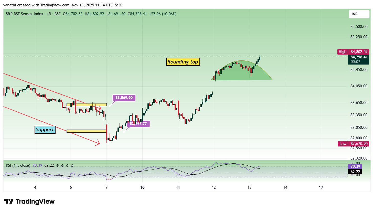Click the 83,569.90 purple price callout

[x=124, y=98]
